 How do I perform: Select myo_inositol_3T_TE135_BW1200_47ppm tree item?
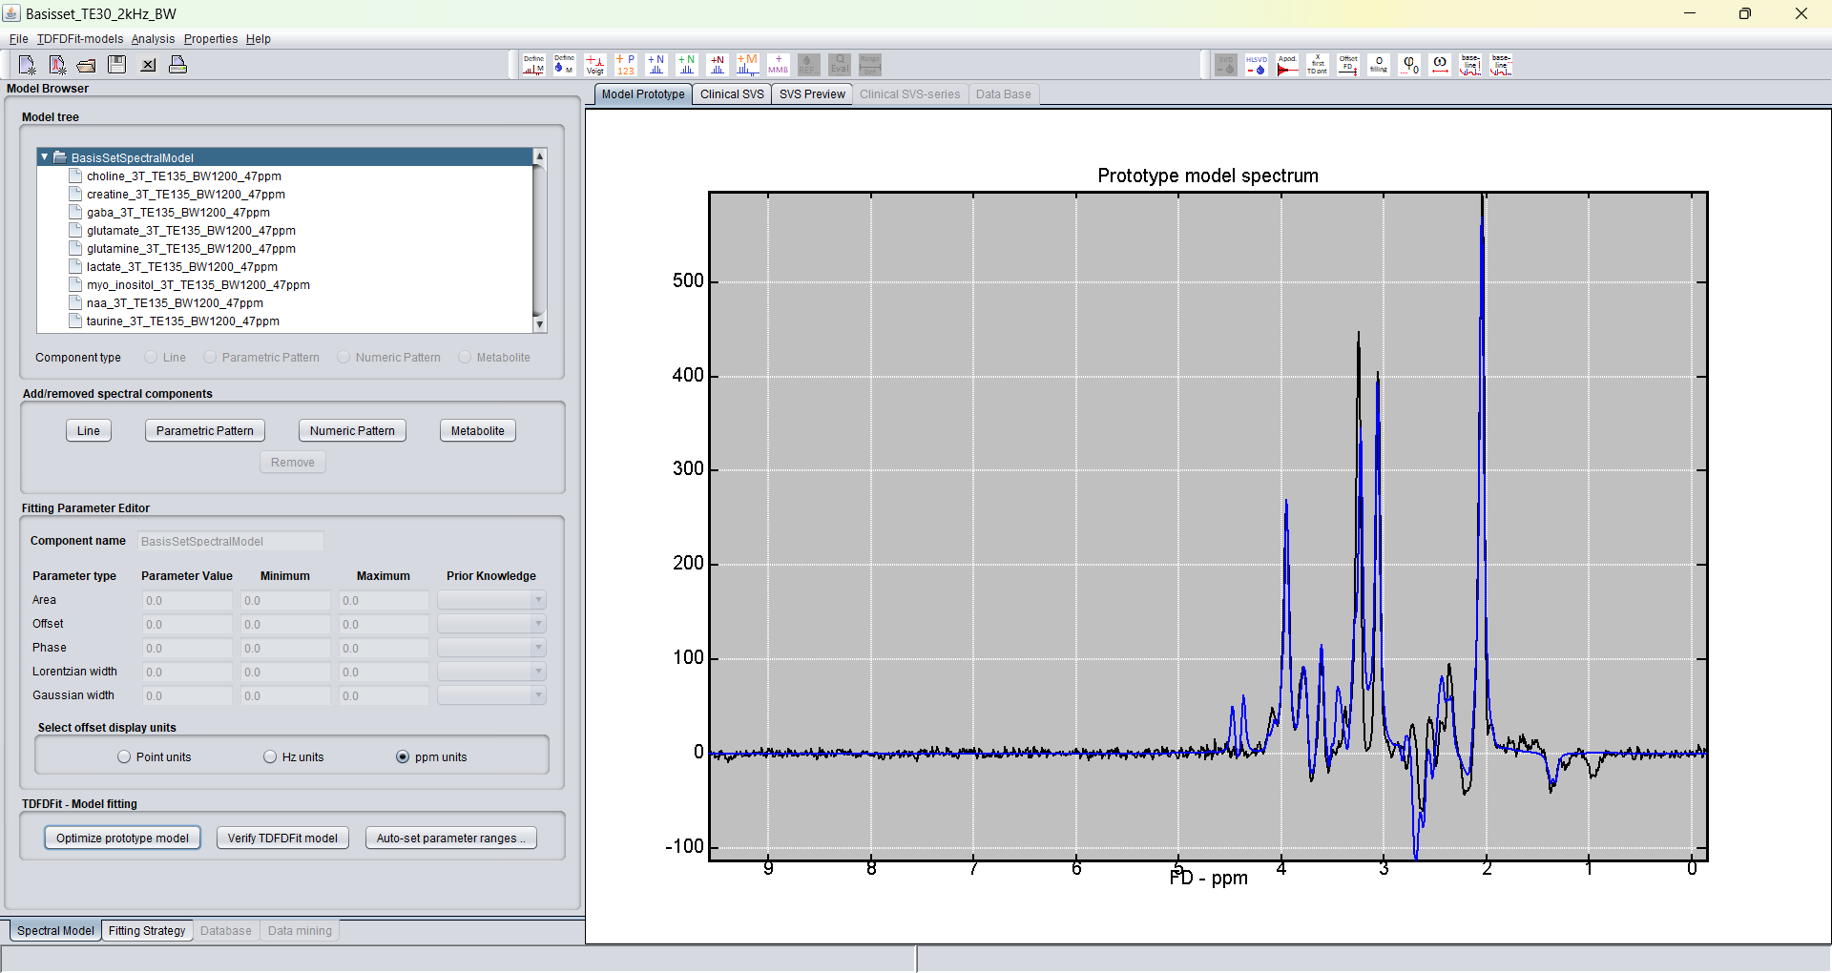coord(198,285)
